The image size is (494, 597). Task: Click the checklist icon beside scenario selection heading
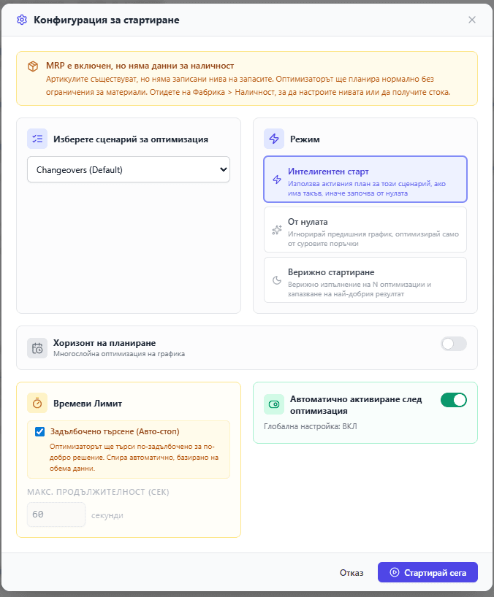(x=36, y=139)
